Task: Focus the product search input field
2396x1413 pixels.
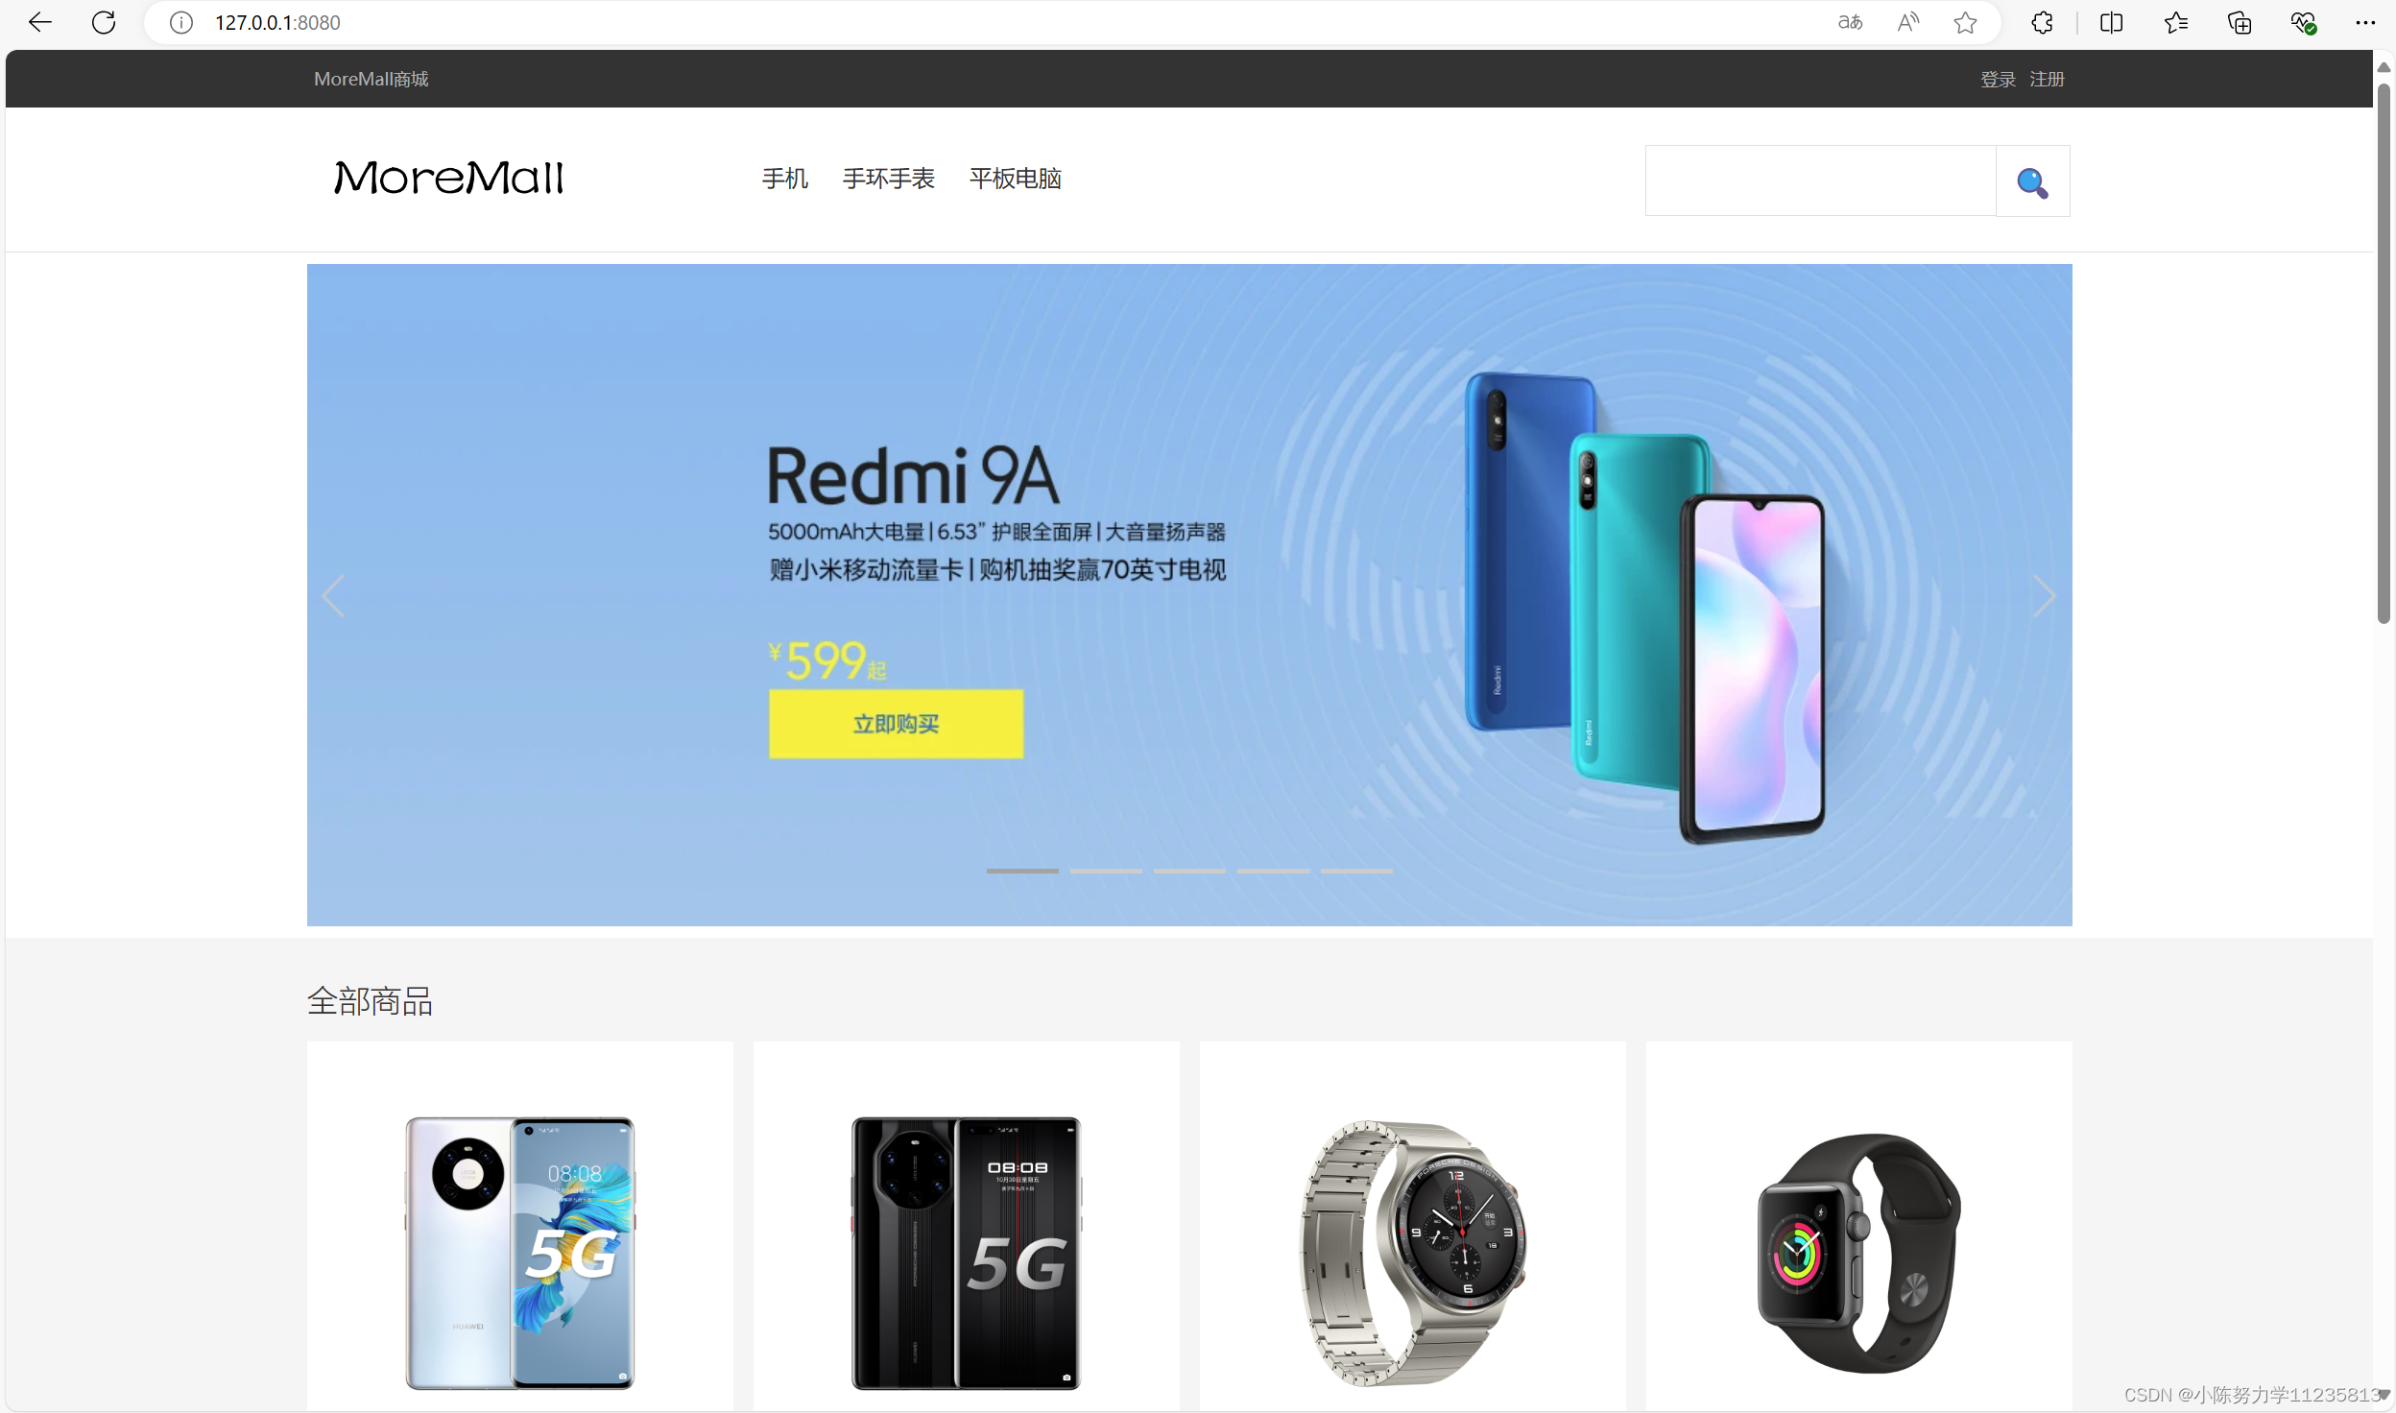Action: 1820,180
